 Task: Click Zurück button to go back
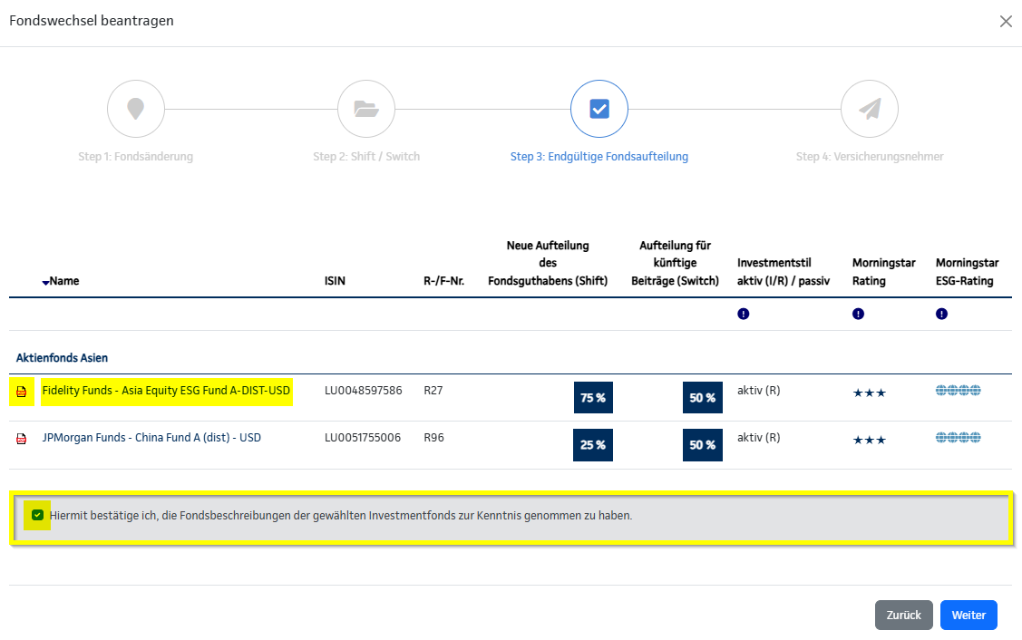click(903, 615)
